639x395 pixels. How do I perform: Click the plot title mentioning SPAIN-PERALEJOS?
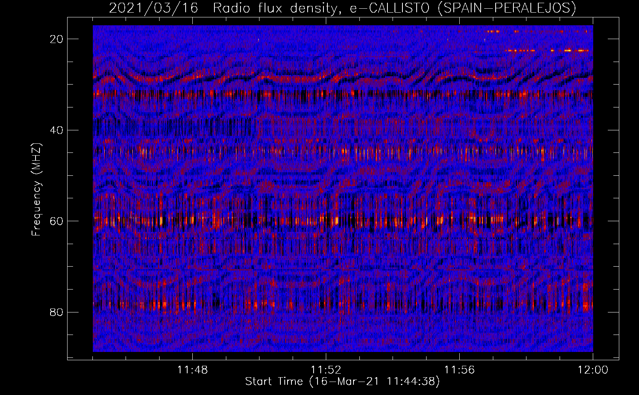(x=342, y=8)
